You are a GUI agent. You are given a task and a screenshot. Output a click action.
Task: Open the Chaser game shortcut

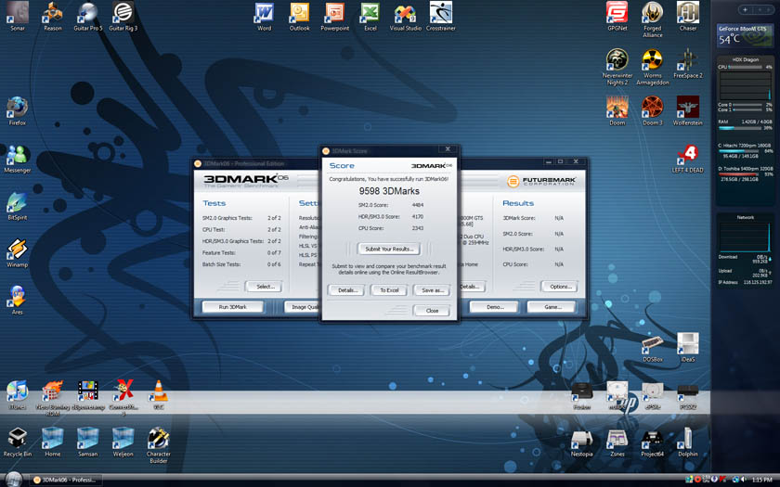tap(688, 16)
